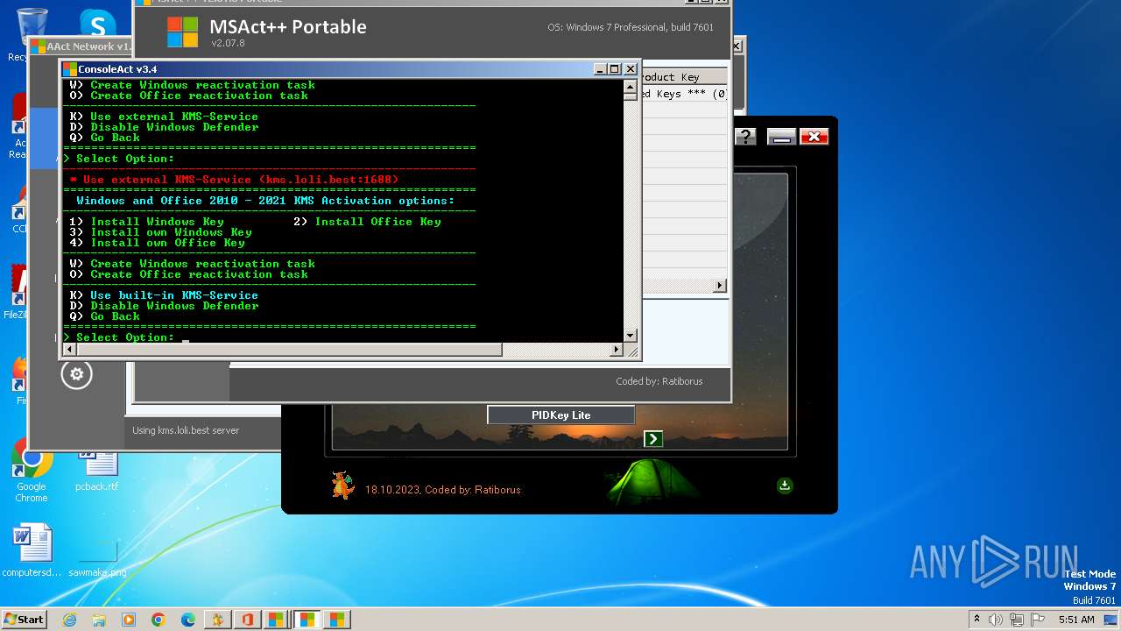Viewport: 1121px width, 631px height.
Task: Open the gear settings icon in AAct
Action: click(x=76, y=374)
